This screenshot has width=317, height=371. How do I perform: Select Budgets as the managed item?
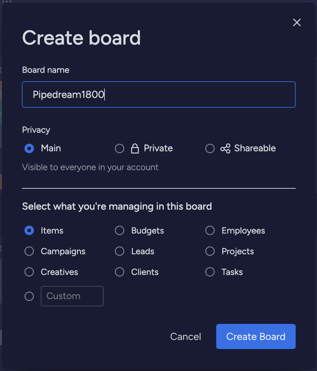click(120, 230)
